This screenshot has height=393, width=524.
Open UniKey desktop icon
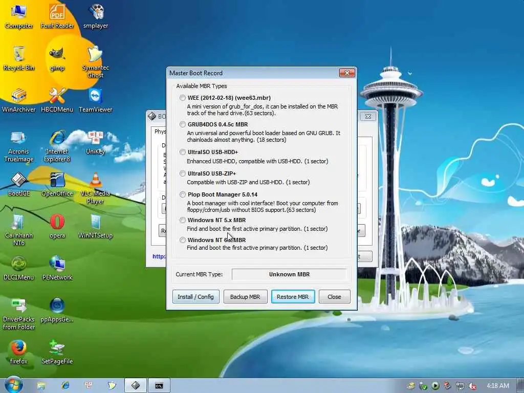[x=96, y=142]
